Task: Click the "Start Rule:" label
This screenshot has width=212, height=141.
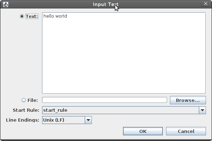Action: [x=26, y=110]
